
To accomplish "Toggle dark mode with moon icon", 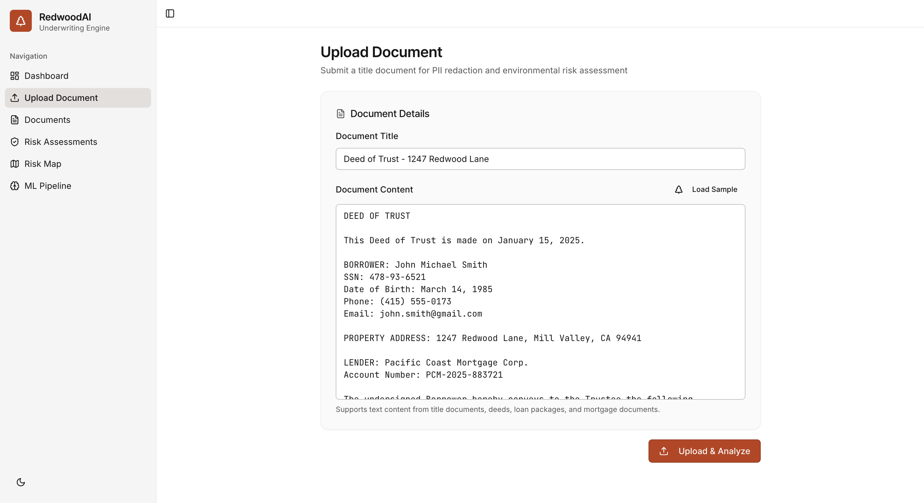I will (21, 482).
